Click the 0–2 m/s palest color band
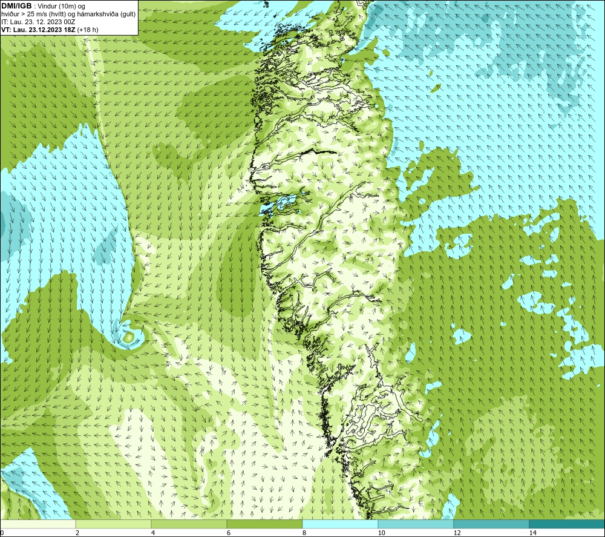The width and height of the screenshot is (605, 537). (x=38, y=524)
